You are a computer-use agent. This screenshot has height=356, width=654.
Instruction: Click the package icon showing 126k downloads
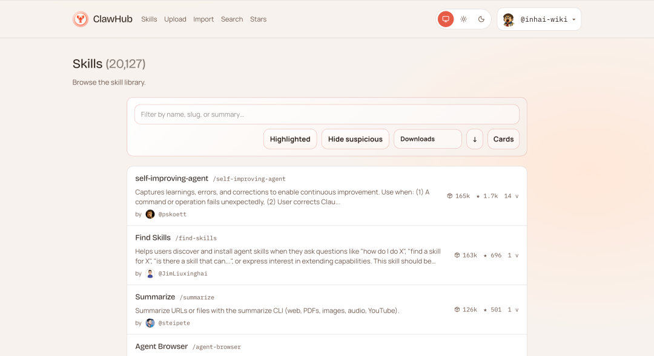click(456, 309)
